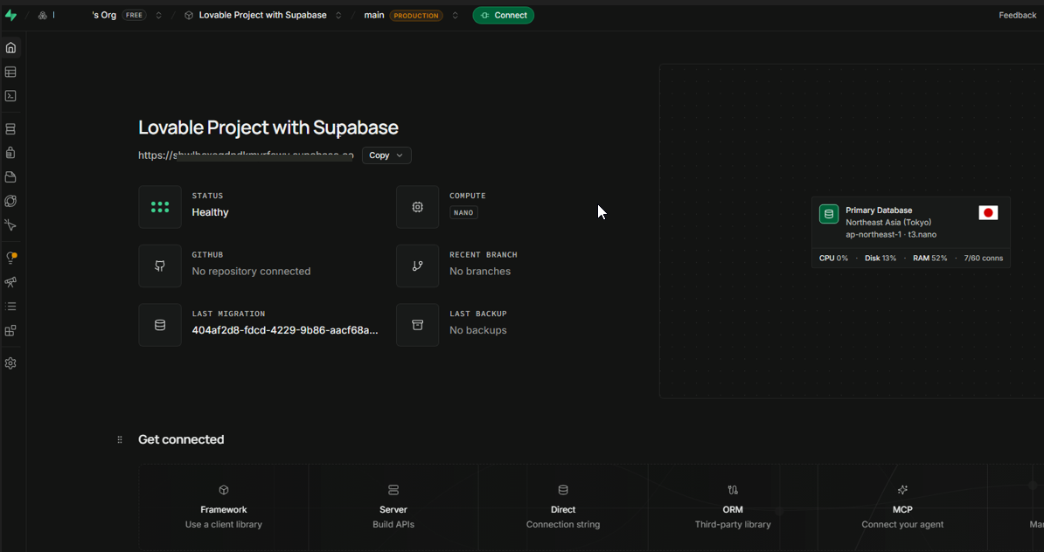Viewport: 1044px width, 552px height.
Task: Click the GitHub icon tile
Action: click(160, 266)
